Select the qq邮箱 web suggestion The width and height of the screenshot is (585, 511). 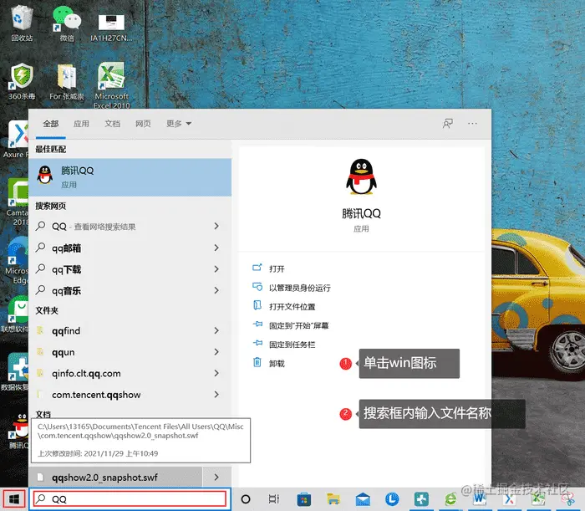point(115,248)
